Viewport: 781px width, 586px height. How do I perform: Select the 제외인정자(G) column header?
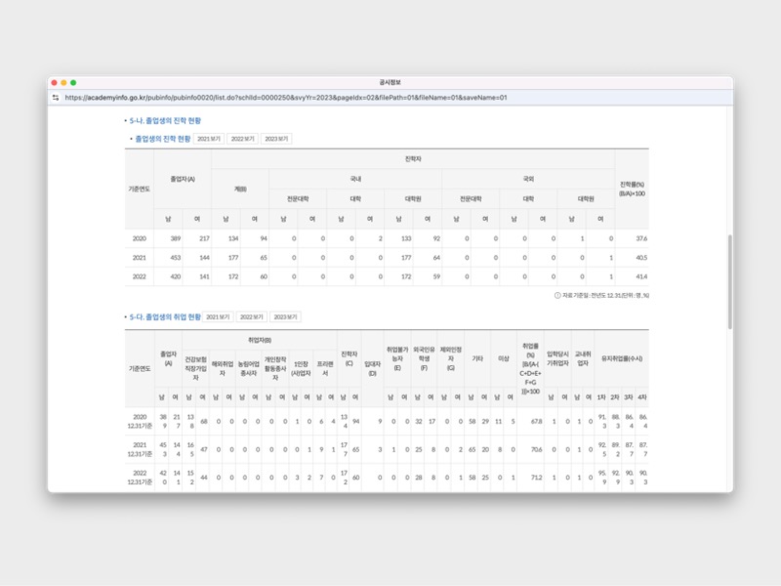coord(451,358)
